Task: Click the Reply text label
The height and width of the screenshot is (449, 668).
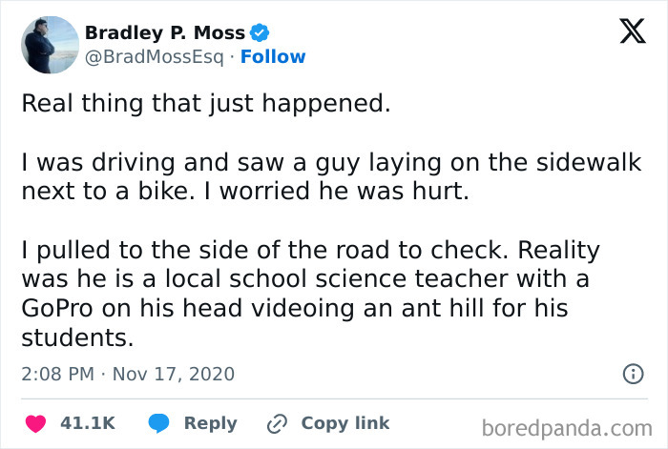Action: (x=210, y=422)
